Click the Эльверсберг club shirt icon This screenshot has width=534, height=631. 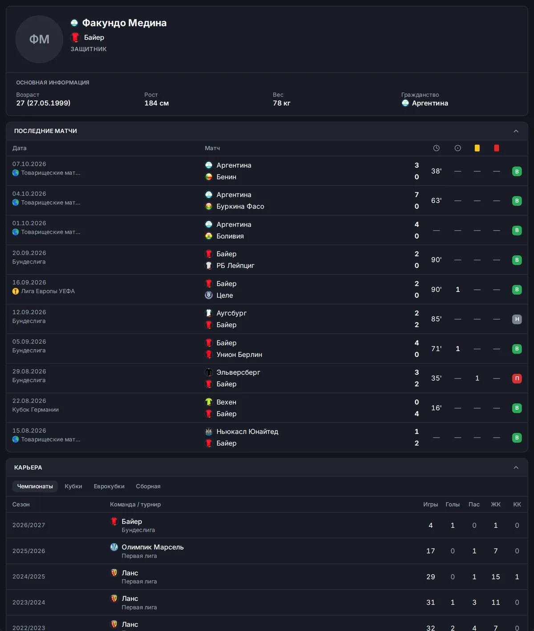[209, 372]
